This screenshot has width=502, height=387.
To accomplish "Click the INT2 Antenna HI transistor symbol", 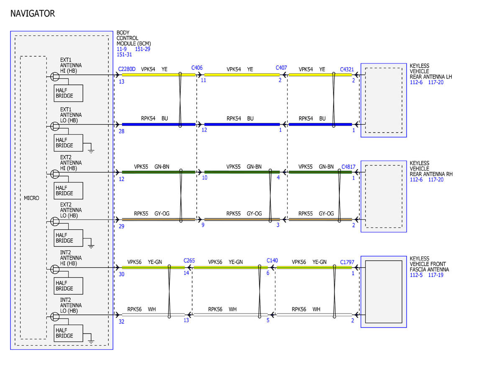I will [x=55, y=268].
